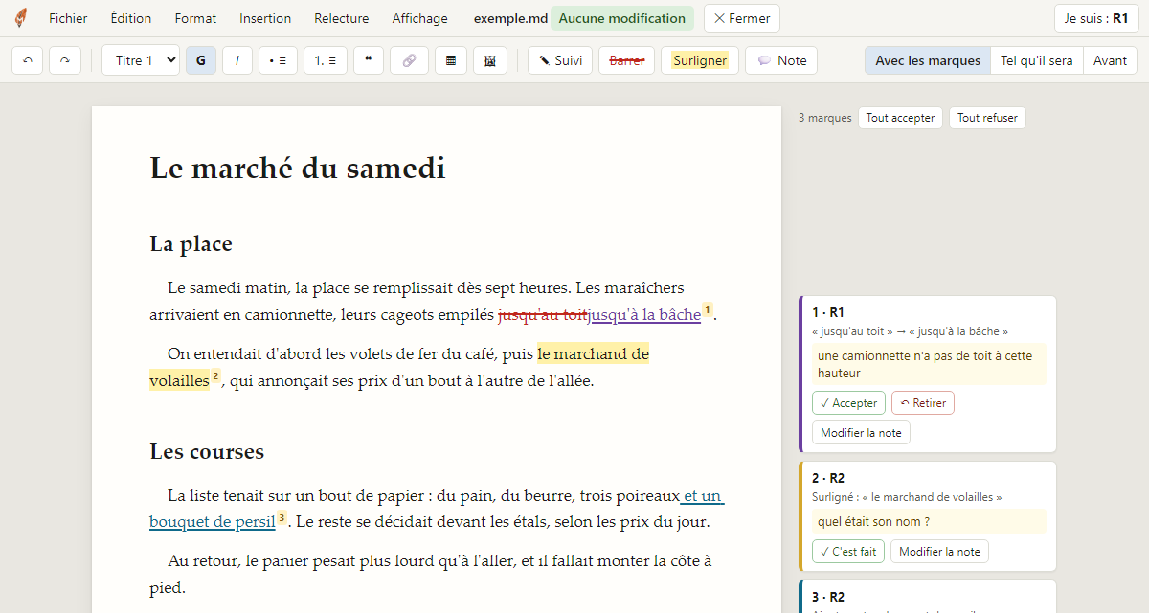This screenshot has width=1149, height=613.
Task: Apply block quote formatting
Action: 369,60
